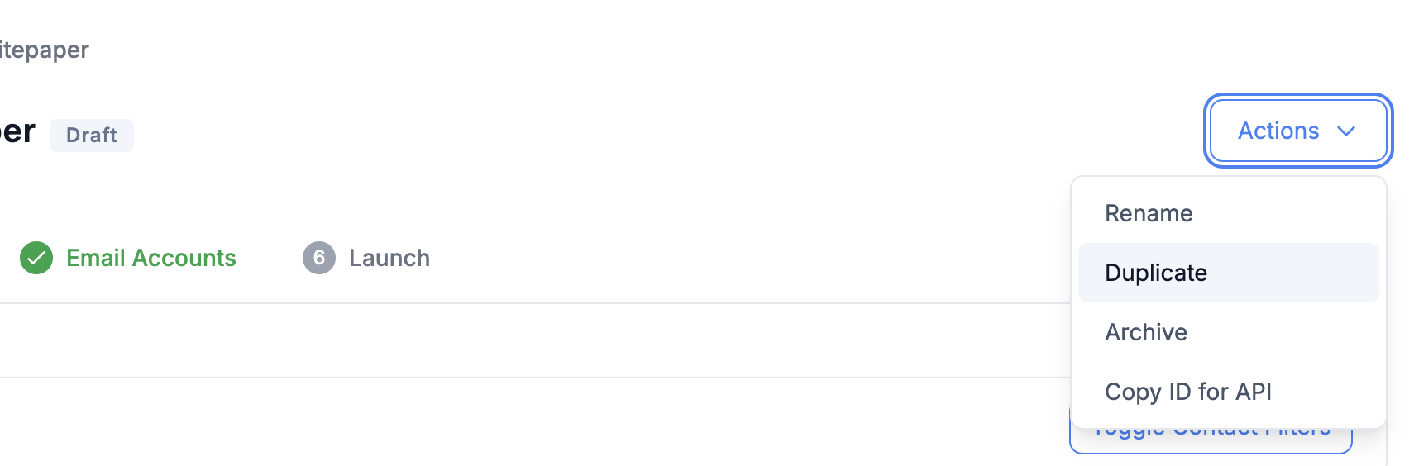This screenshot has height=466, width=1414.
Task: Click the green checkmark beside Email Accounts
Action: coord(36,258)
